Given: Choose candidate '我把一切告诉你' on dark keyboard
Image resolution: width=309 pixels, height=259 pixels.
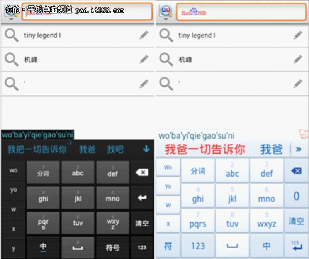Looking at the screenshot, I should tap(37, 149).
